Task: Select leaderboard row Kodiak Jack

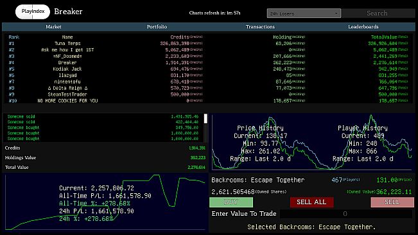Action: tap(209, 69)
